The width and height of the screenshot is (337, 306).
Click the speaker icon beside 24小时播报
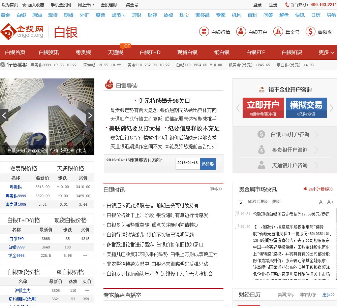[305, 189]
